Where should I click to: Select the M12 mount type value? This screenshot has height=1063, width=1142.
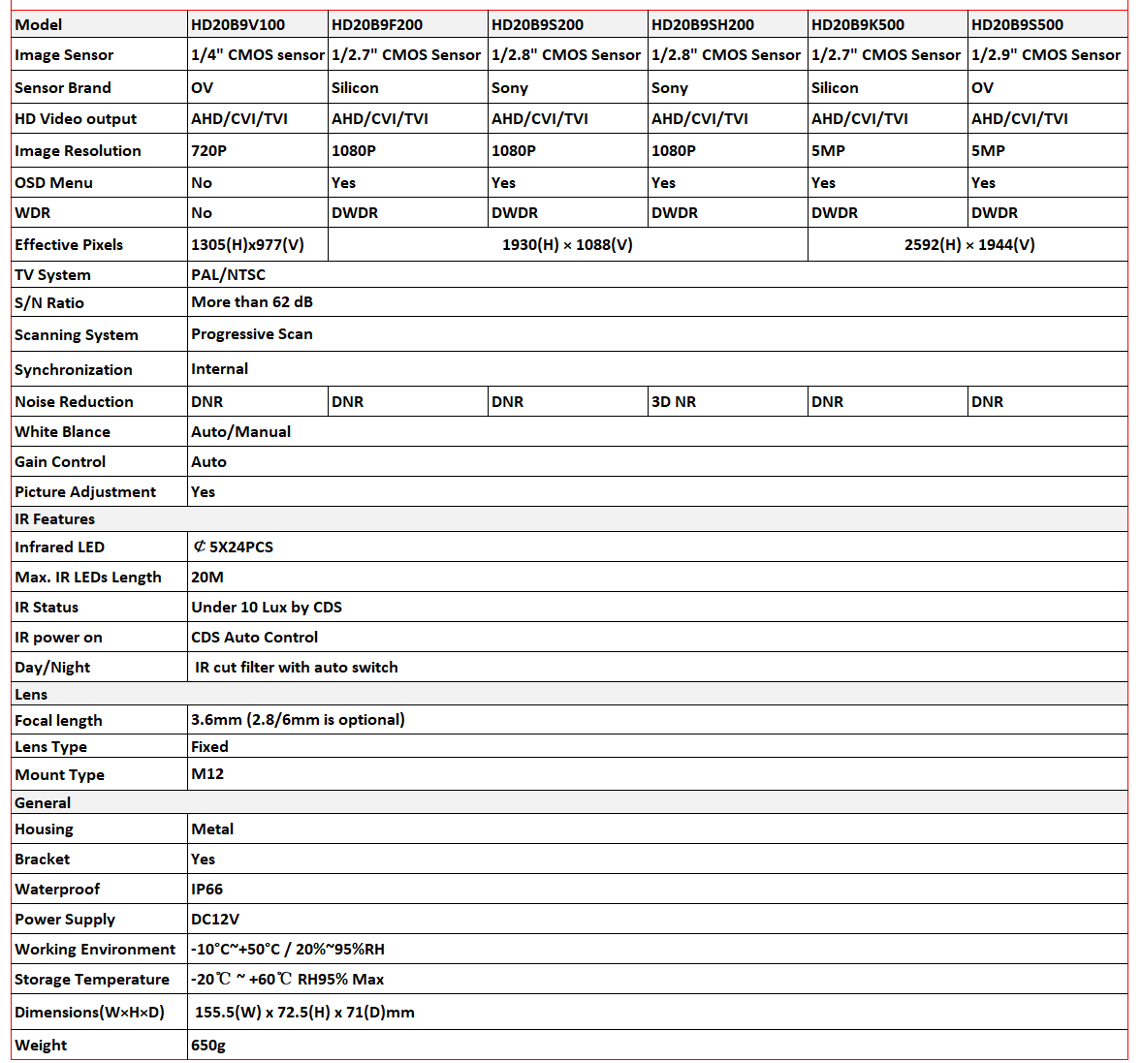207,774
